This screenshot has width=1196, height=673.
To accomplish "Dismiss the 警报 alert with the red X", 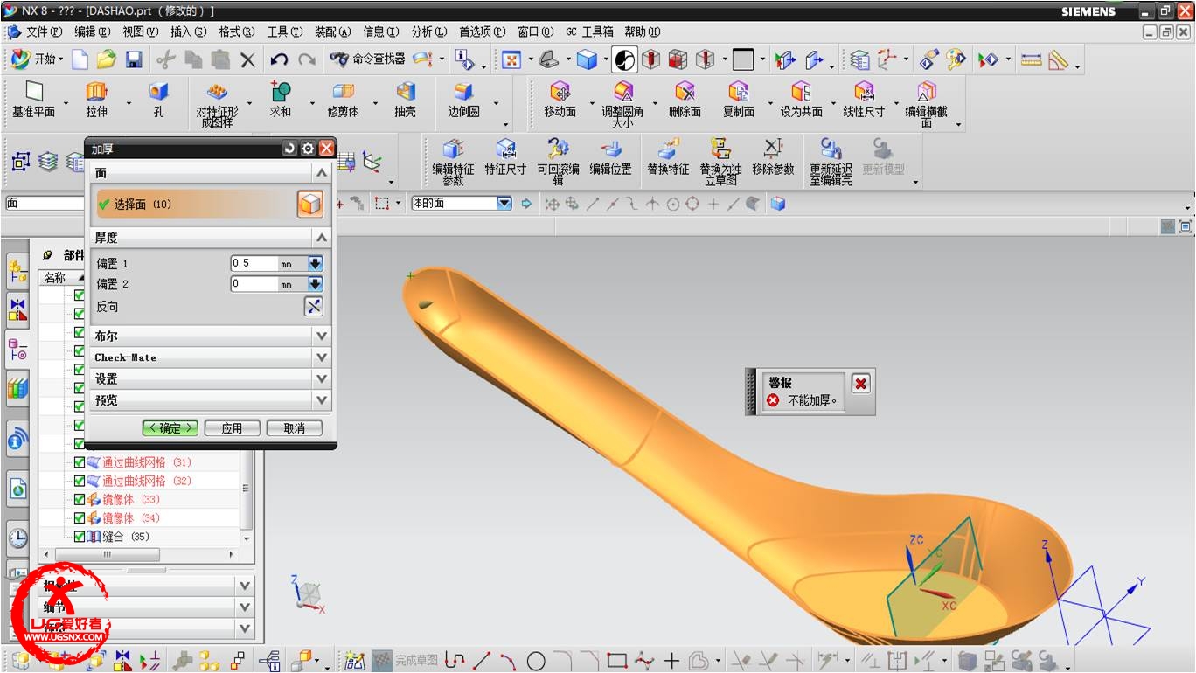I will click(861, 383).
